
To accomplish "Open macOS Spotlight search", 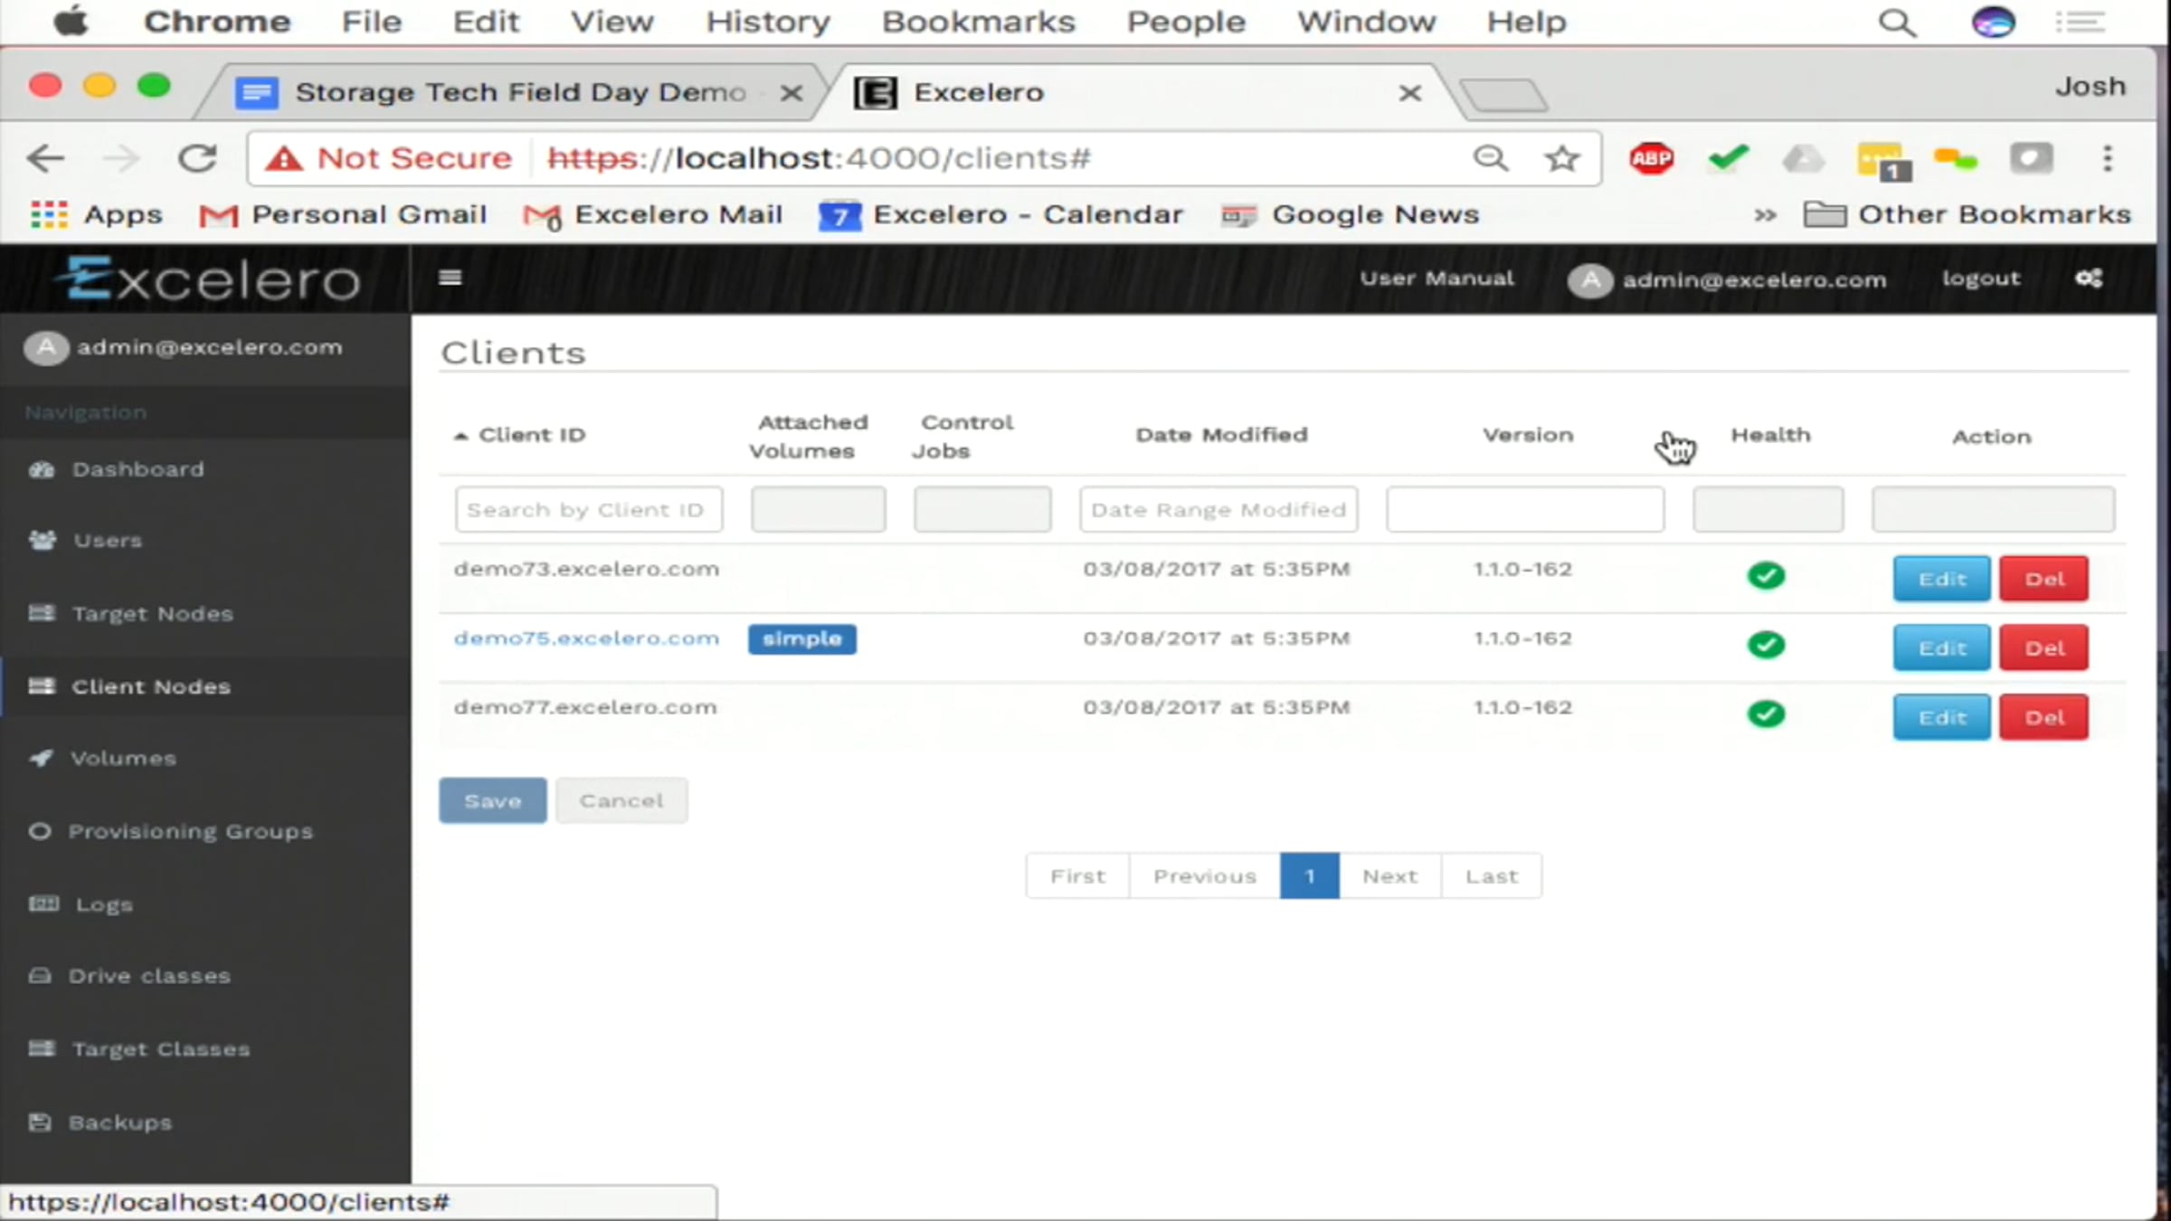I will [1897, 23].
